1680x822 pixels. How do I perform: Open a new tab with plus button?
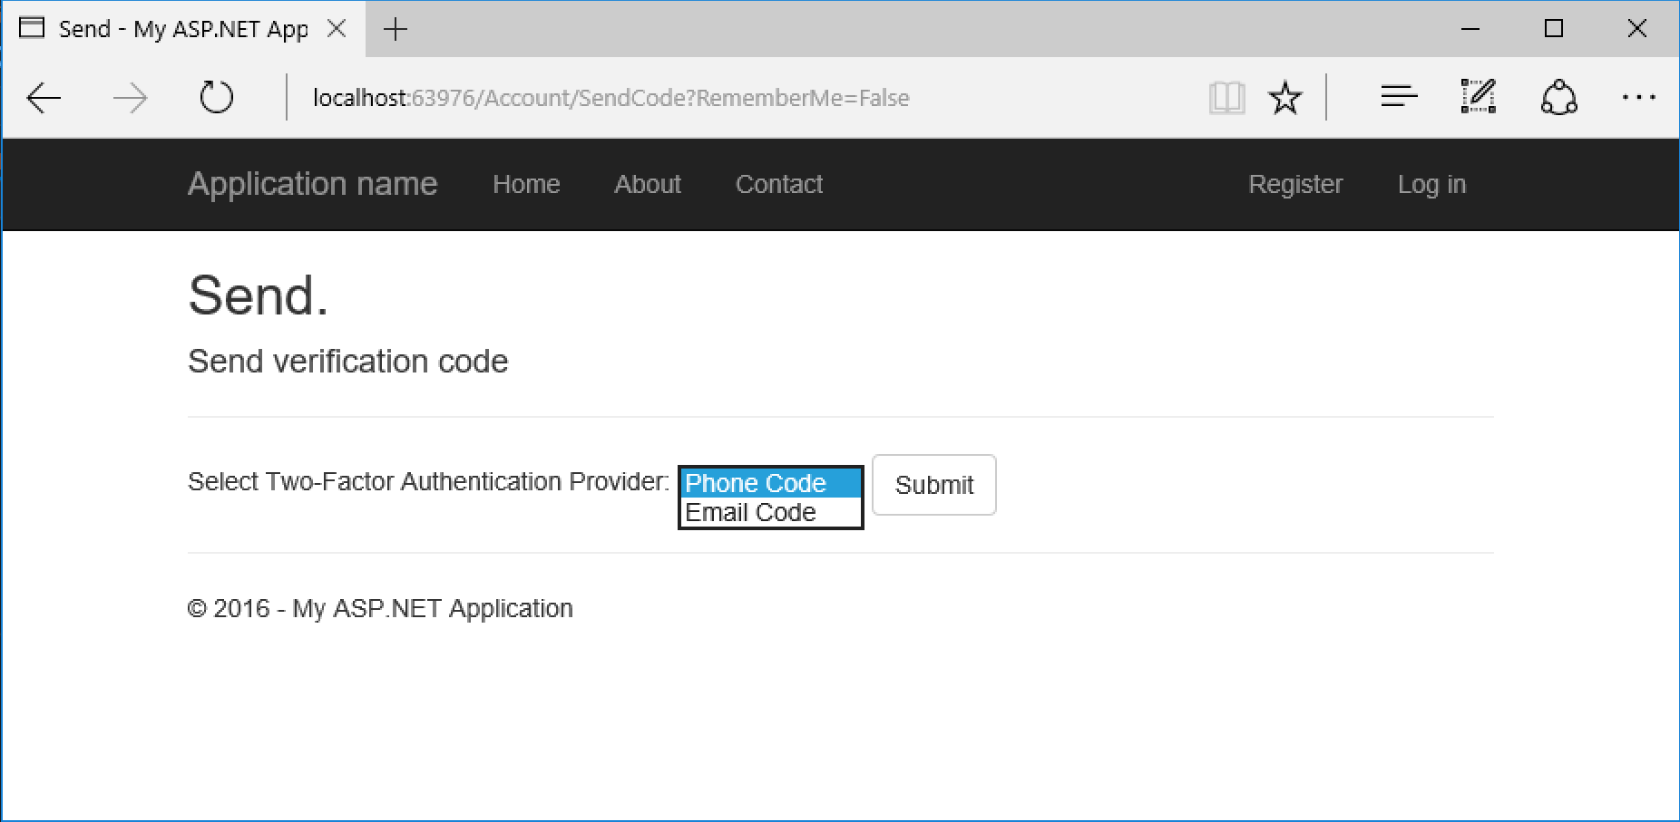pyautogui.click(x=396, y=29)
